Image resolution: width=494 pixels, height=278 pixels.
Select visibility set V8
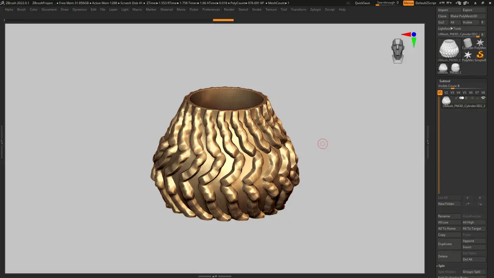click(483, 93)
